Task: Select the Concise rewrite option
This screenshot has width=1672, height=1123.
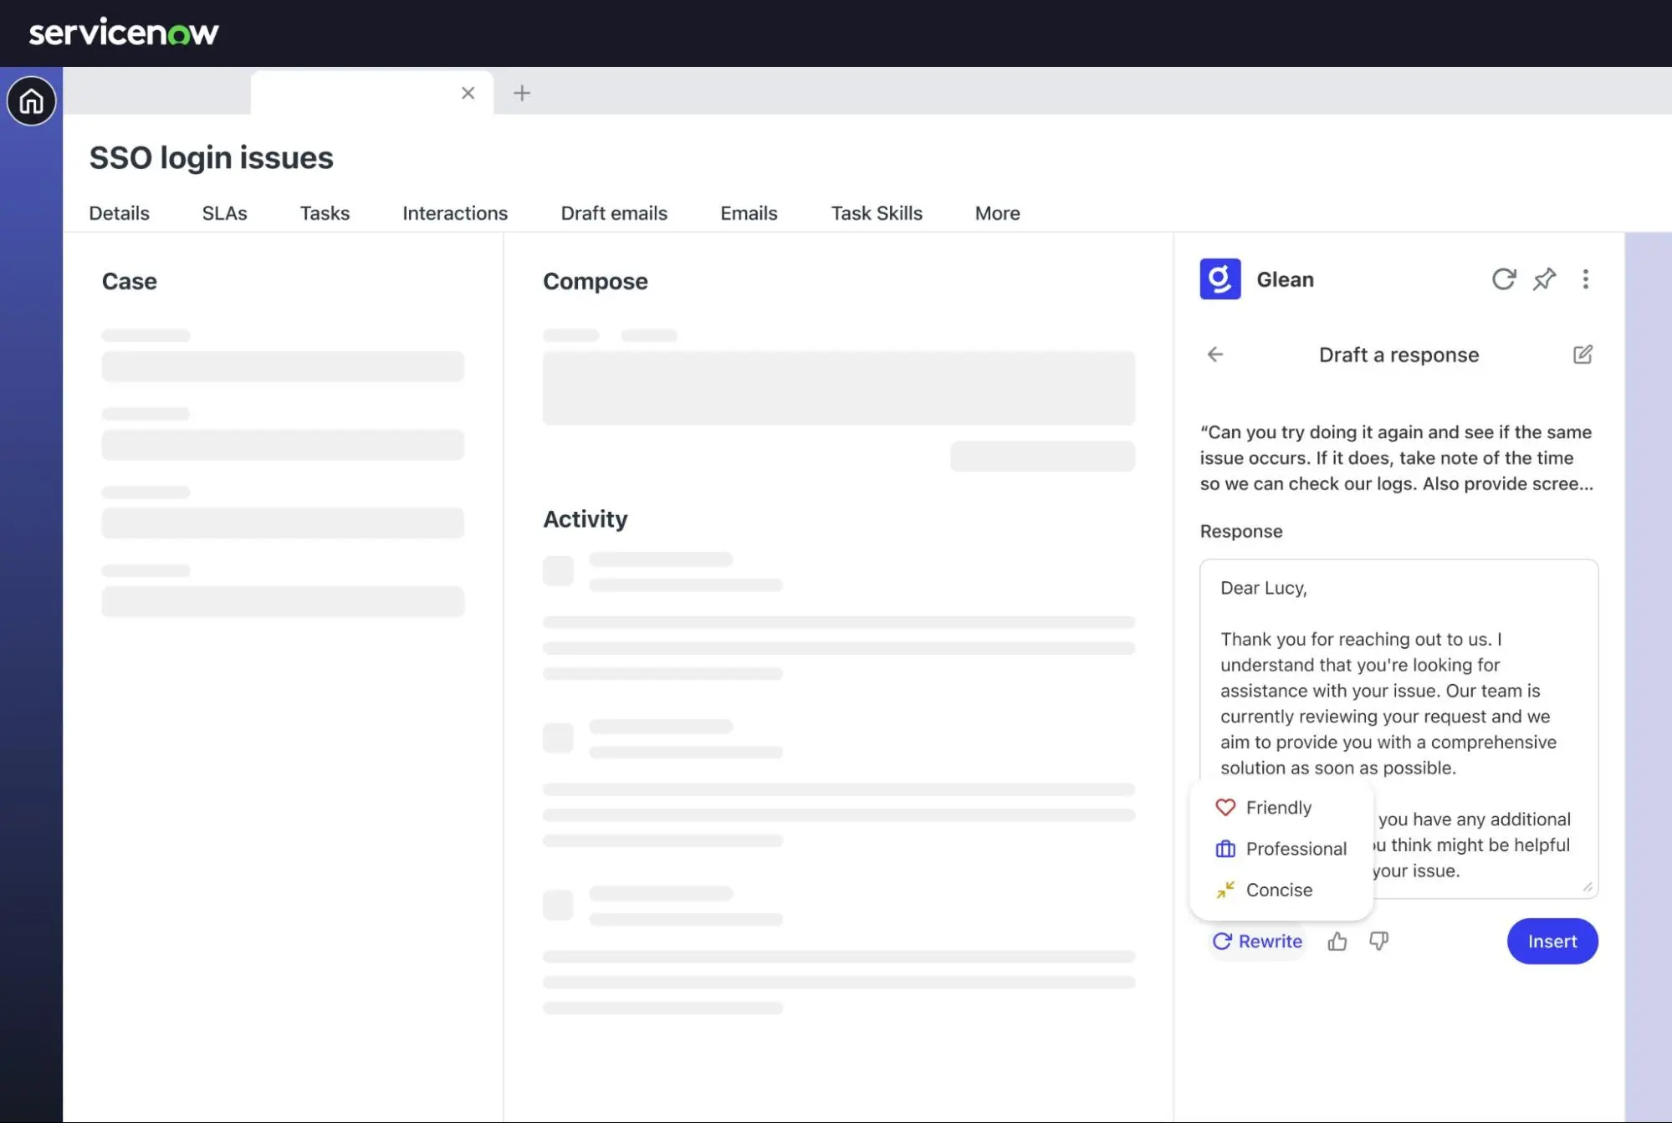Action: pyautogui.click(x=1278, y=890)
